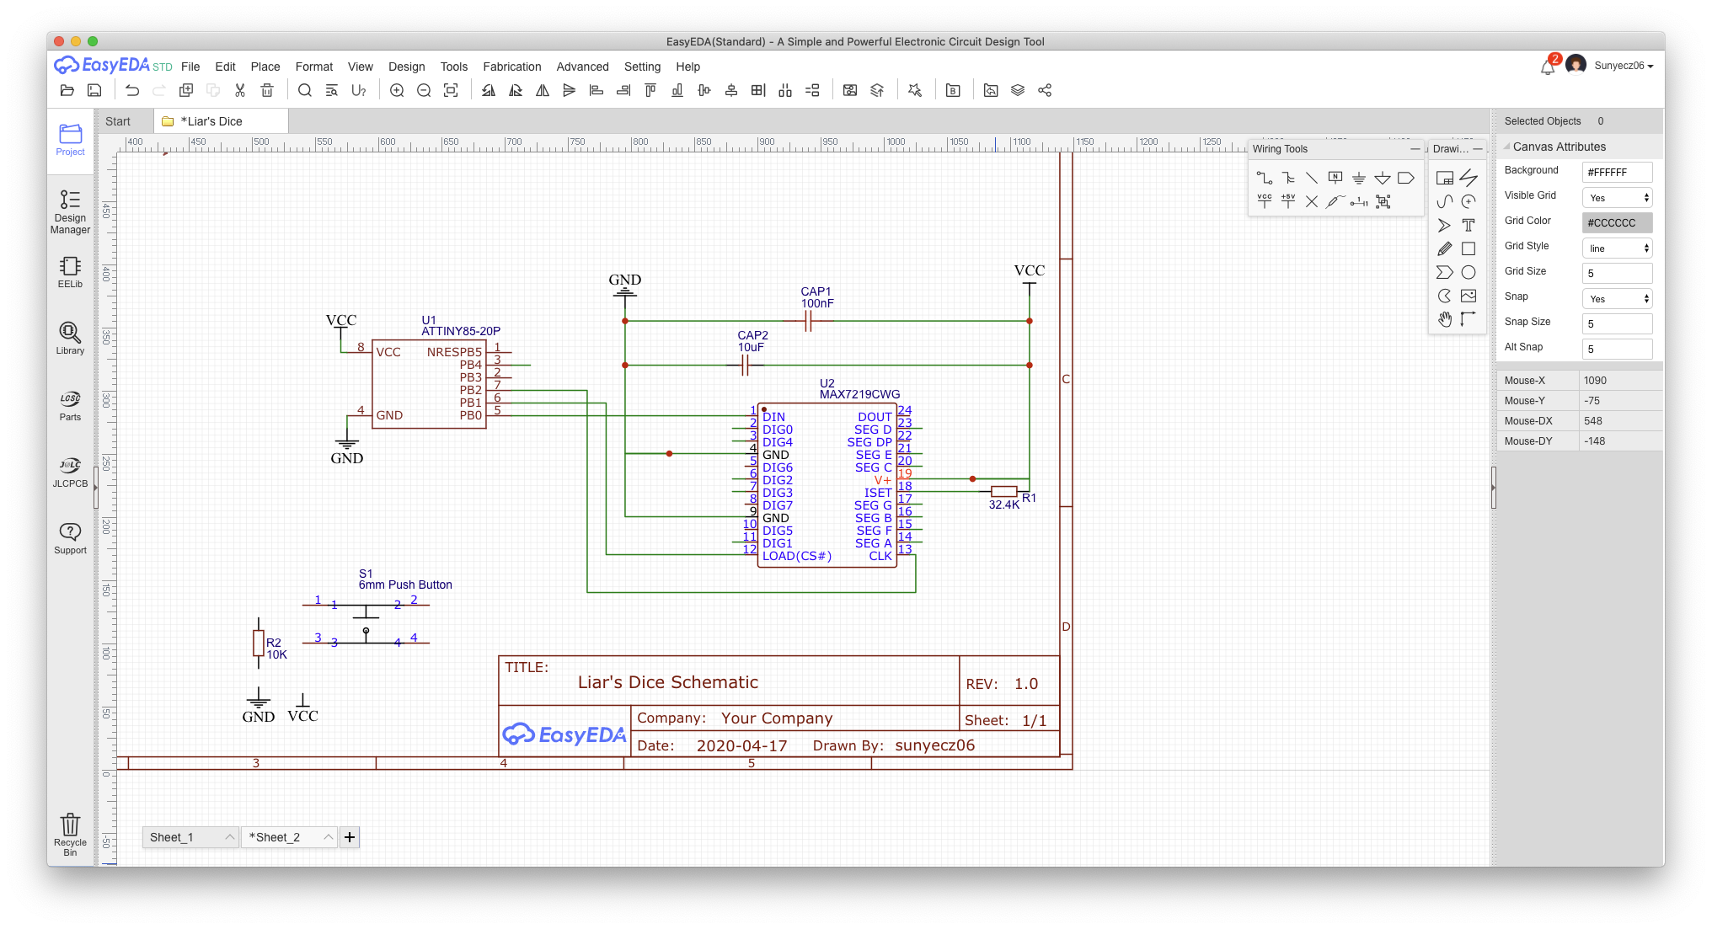Add a new sheet with plus button
This screenshot has width=1712, height=929.
[350, 837]
